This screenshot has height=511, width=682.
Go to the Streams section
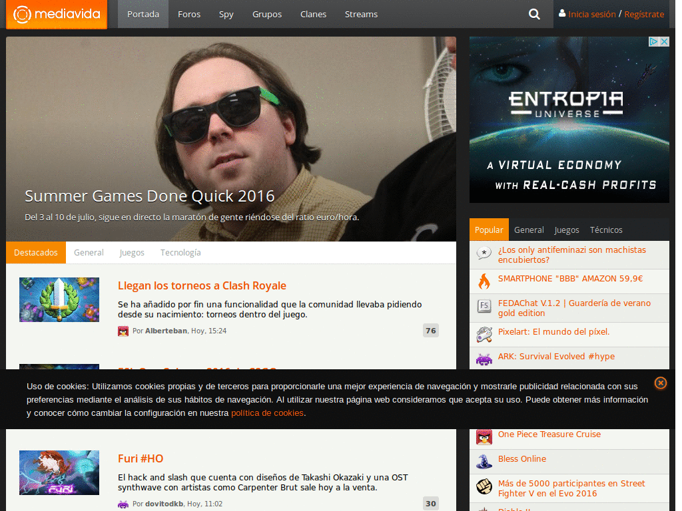(x=361, y=15)
